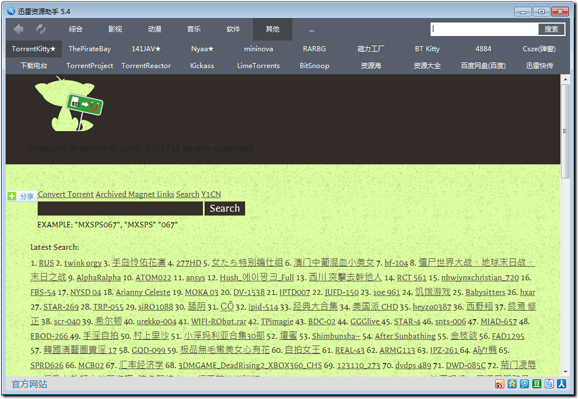Open latest search link 汇率经济学
The height and width of the screenshot is (399, 579).
(x=141, y=365)
